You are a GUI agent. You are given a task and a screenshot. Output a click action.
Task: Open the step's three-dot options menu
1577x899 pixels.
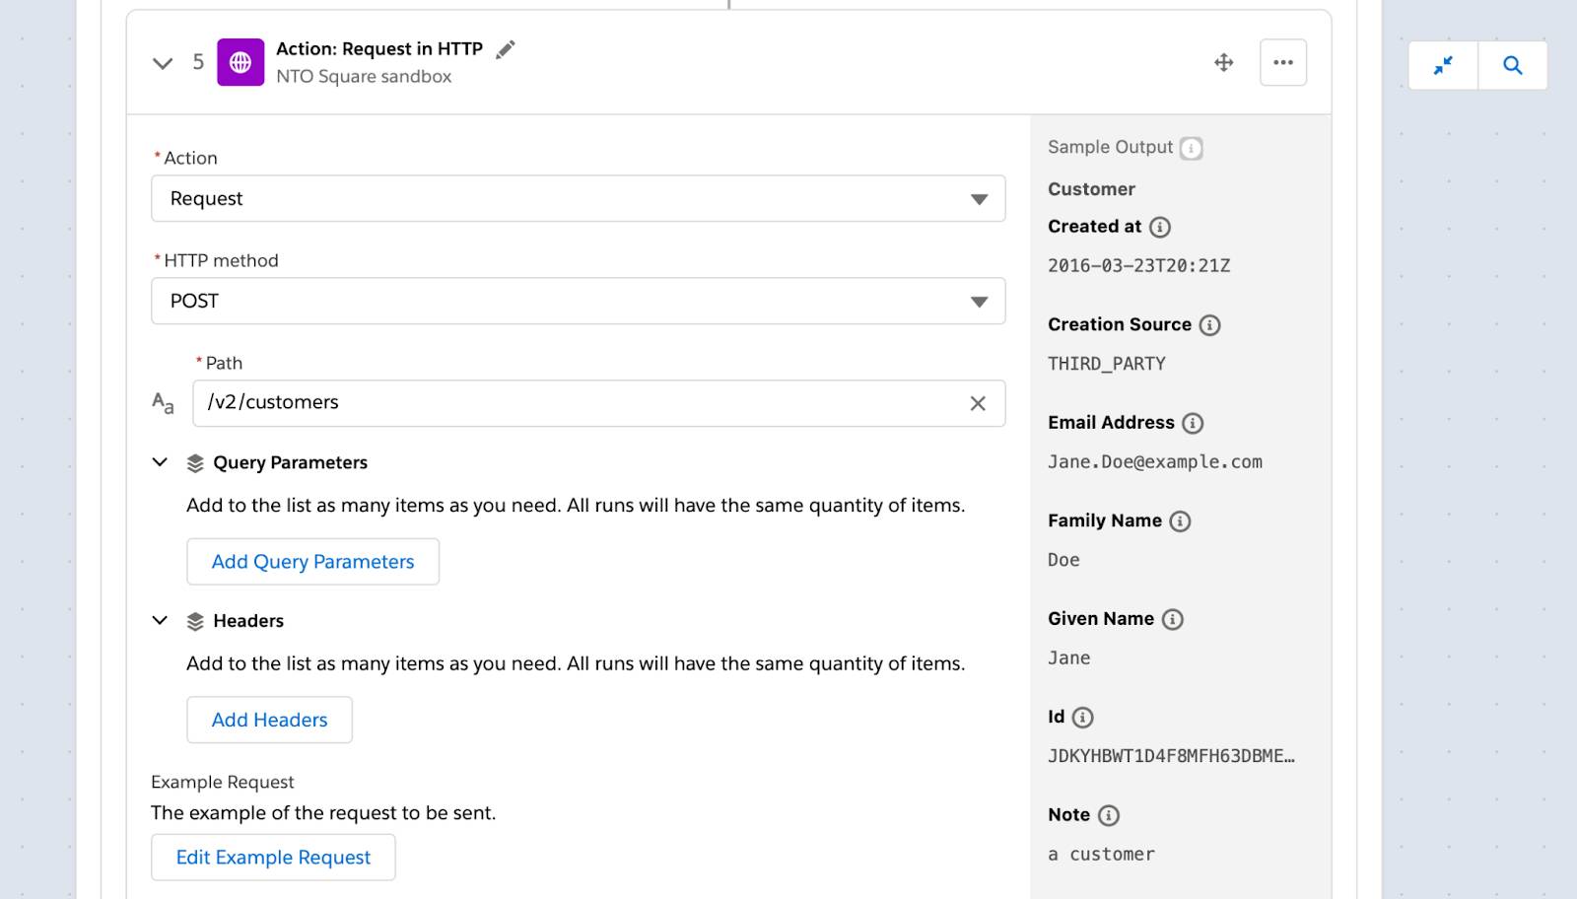tap(1283, 62)
